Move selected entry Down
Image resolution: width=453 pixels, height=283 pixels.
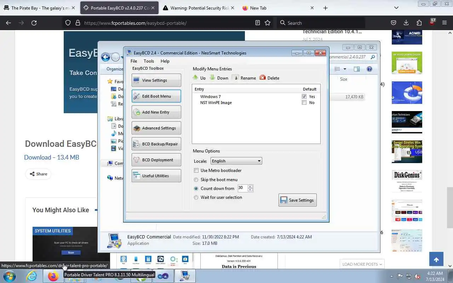point(219,78)
